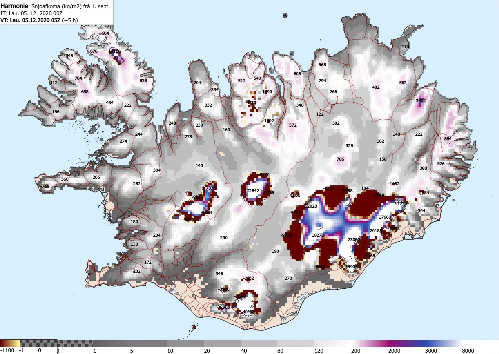Click the legend label 200
Image resolution: width=499 pixels, height=354 pixels.
[x=356, y=350]
